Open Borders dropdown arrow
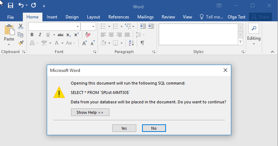 pos(122,43)
